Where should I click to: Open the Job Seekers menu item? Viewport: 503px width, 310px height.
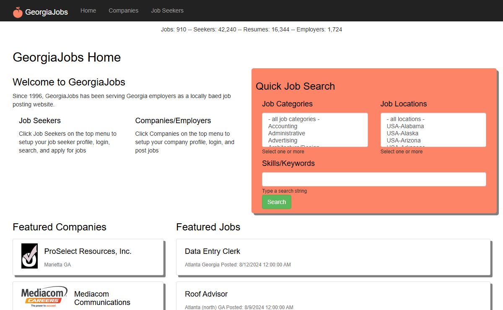(x=167, y=10)
